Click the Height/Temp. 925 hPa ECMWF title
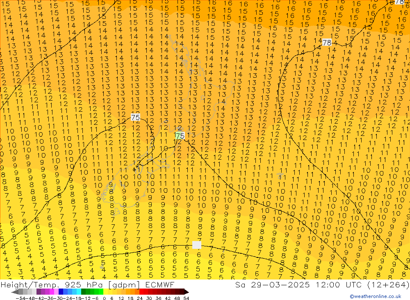 87,284
